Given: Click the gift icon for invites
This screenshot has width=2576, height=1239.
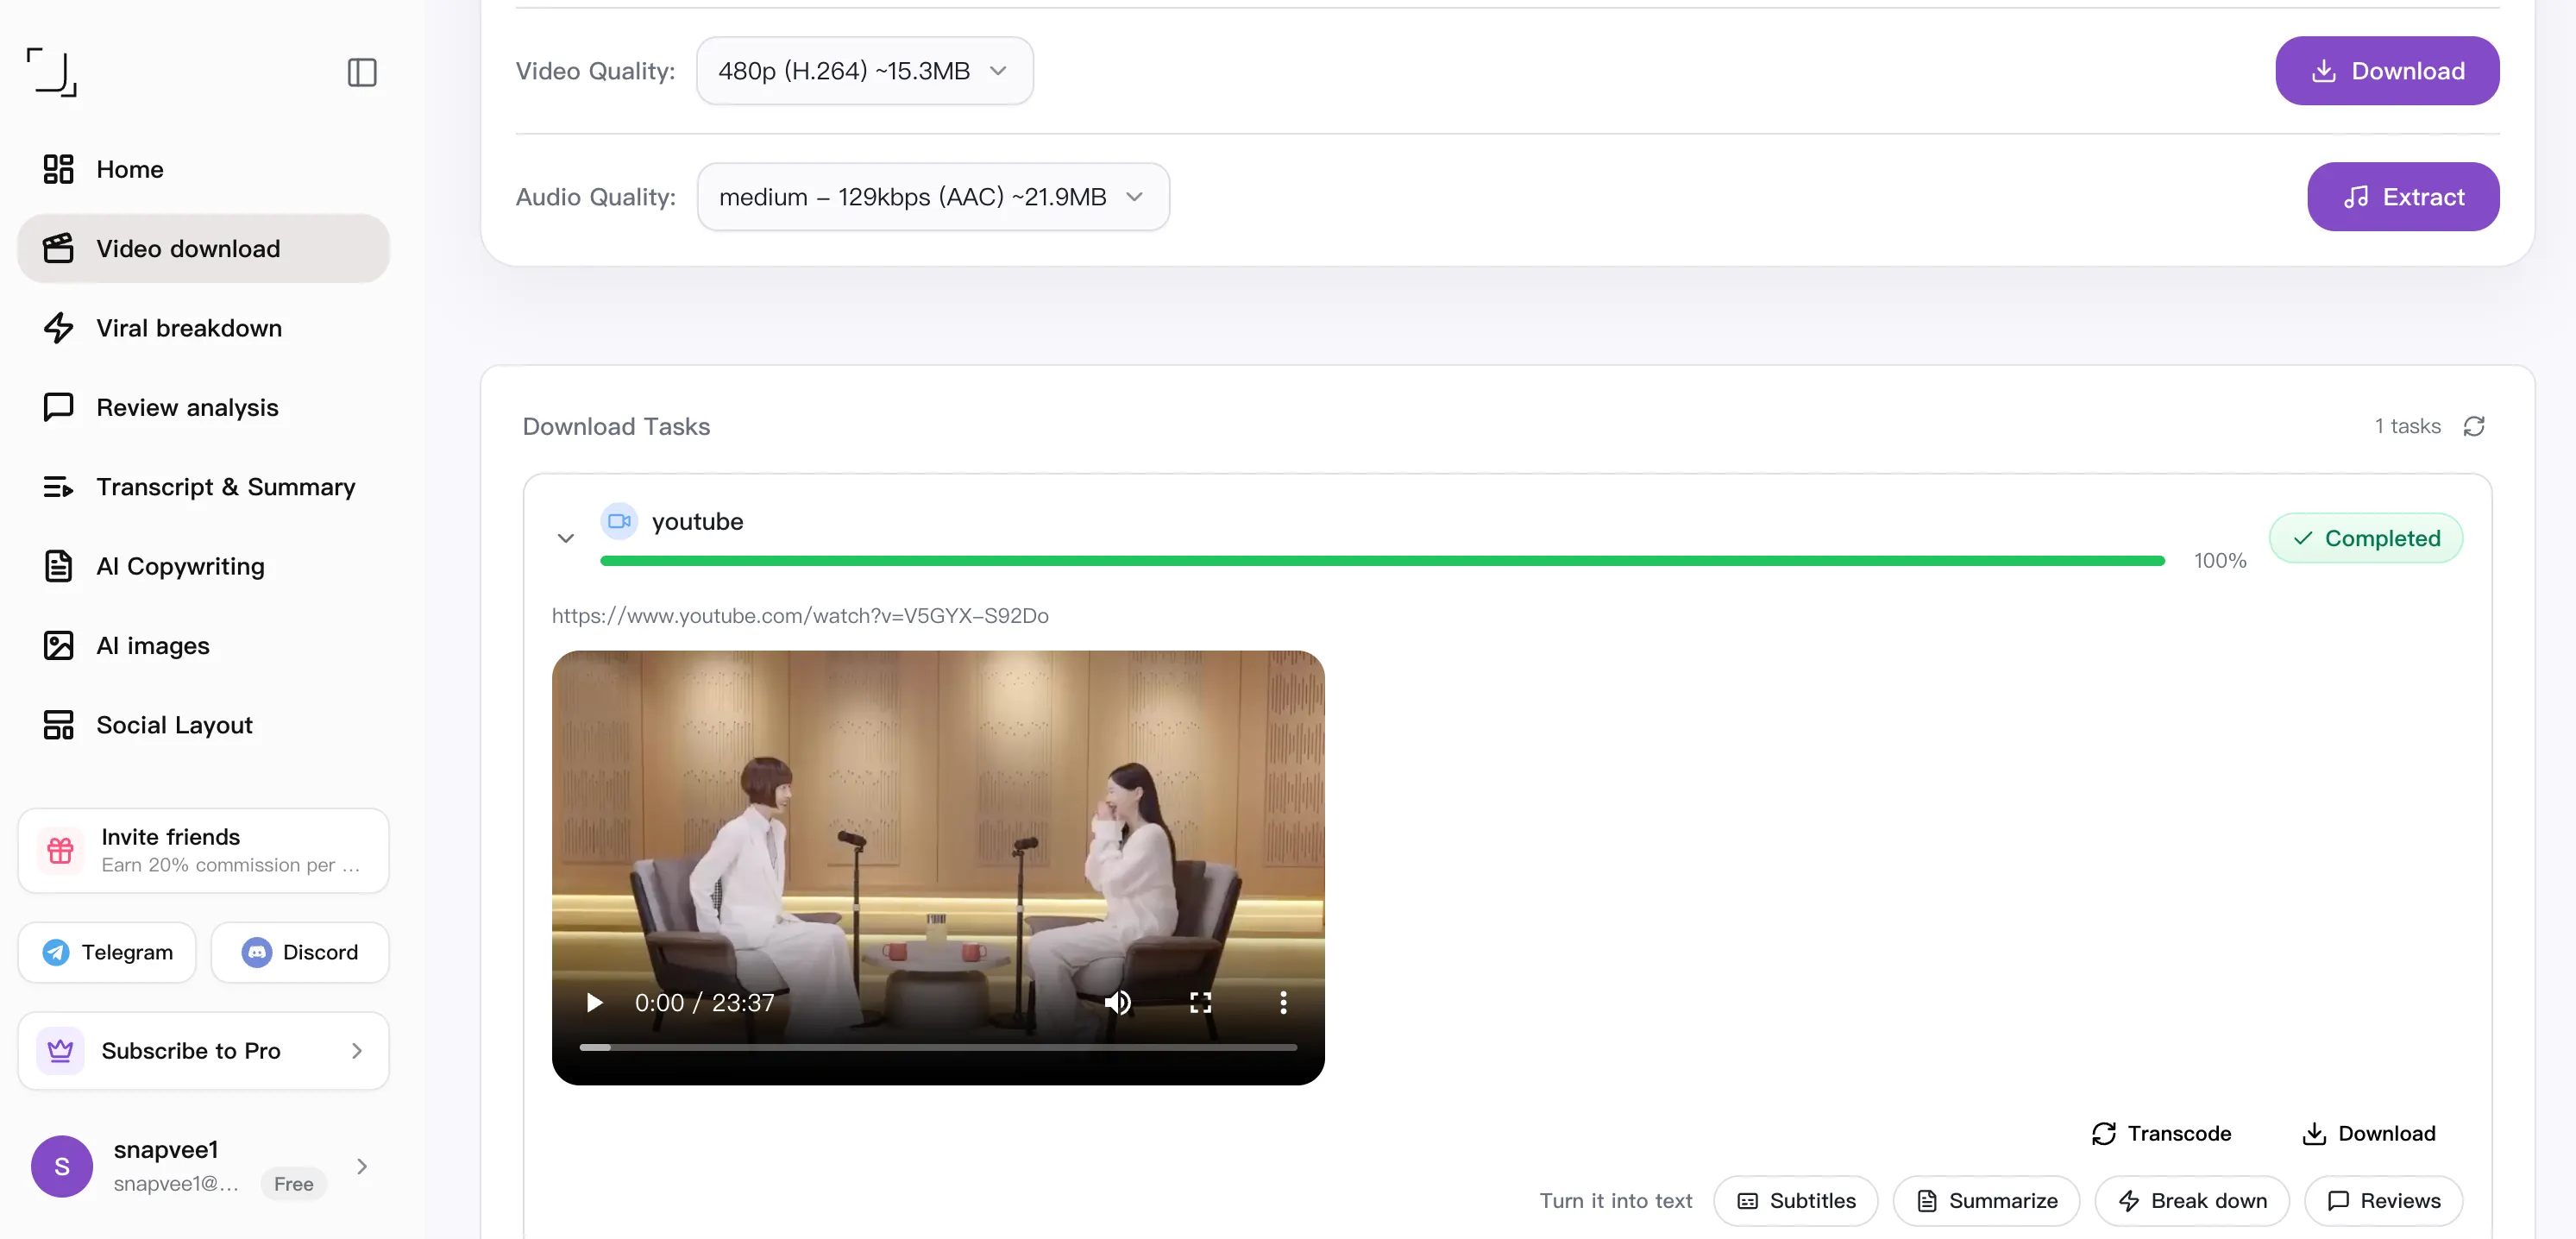Looking at the screenshot, I should click(60, 850).
